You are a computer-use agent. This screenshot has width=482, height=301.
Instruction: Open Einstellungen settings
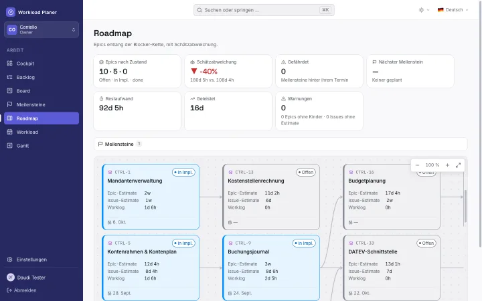click(x=42, y=260)
